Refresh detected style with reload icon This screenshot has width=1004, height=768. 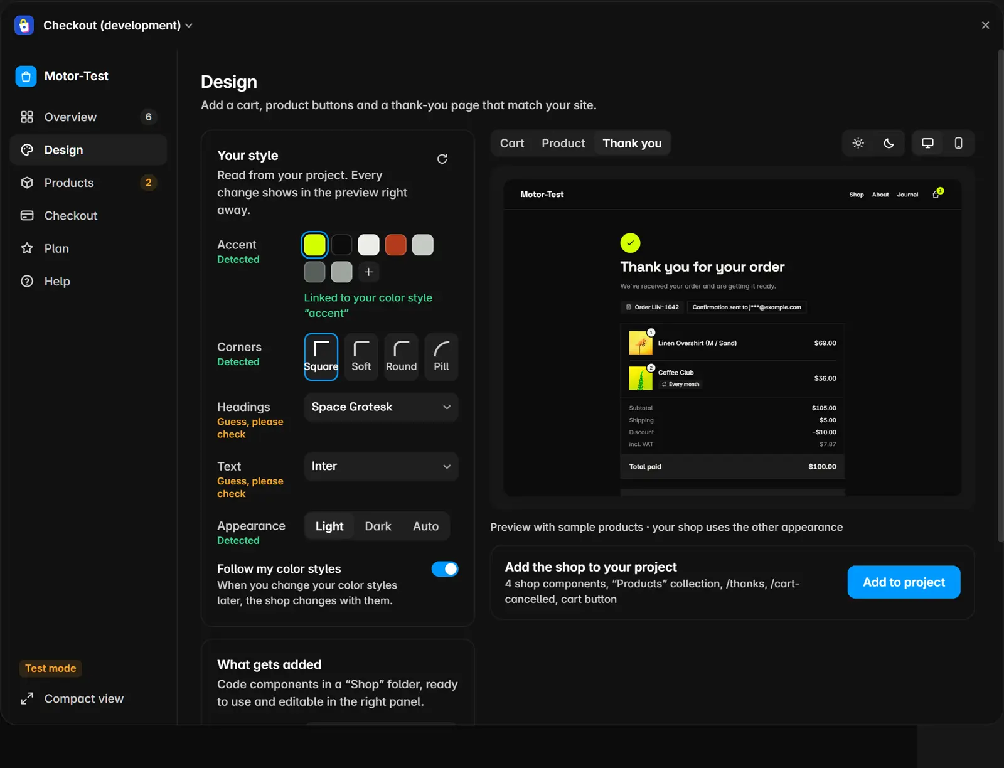(x=442, y=159)
